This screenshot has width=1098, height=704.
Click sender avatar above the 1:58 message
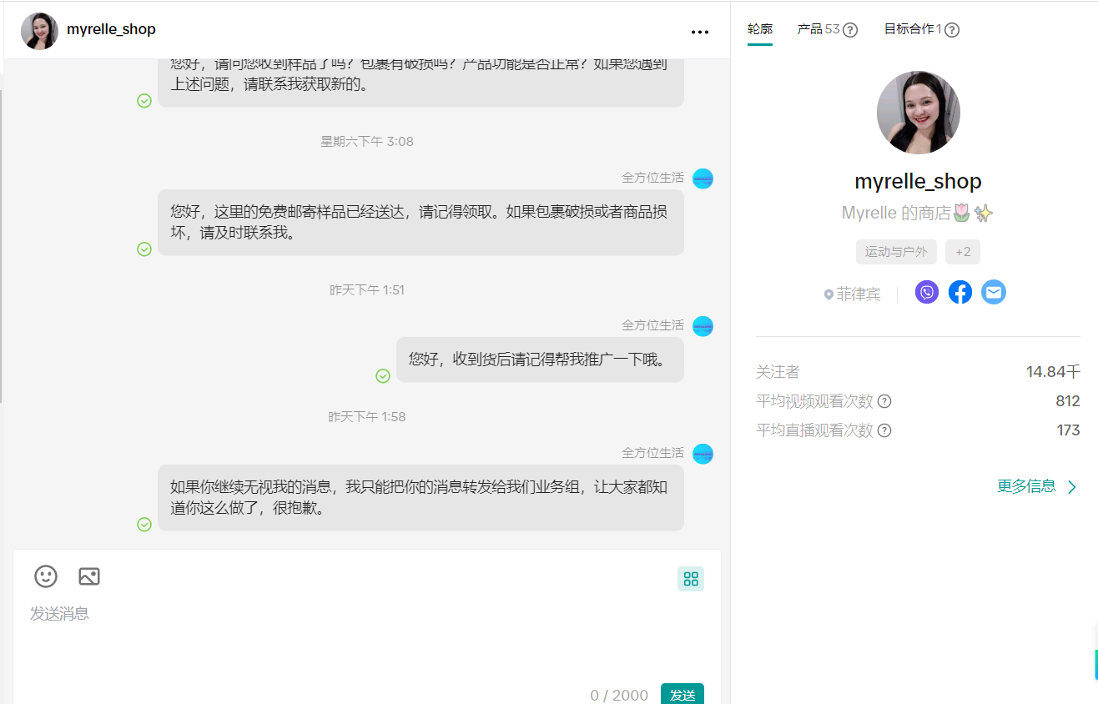(703, 454)
